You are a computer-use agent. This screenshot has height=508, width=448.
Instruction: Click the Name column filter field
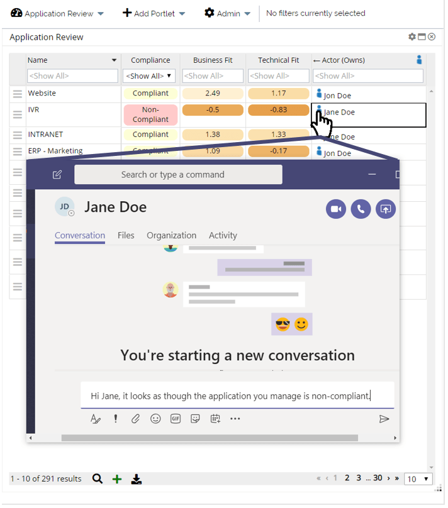pos(72,76)
